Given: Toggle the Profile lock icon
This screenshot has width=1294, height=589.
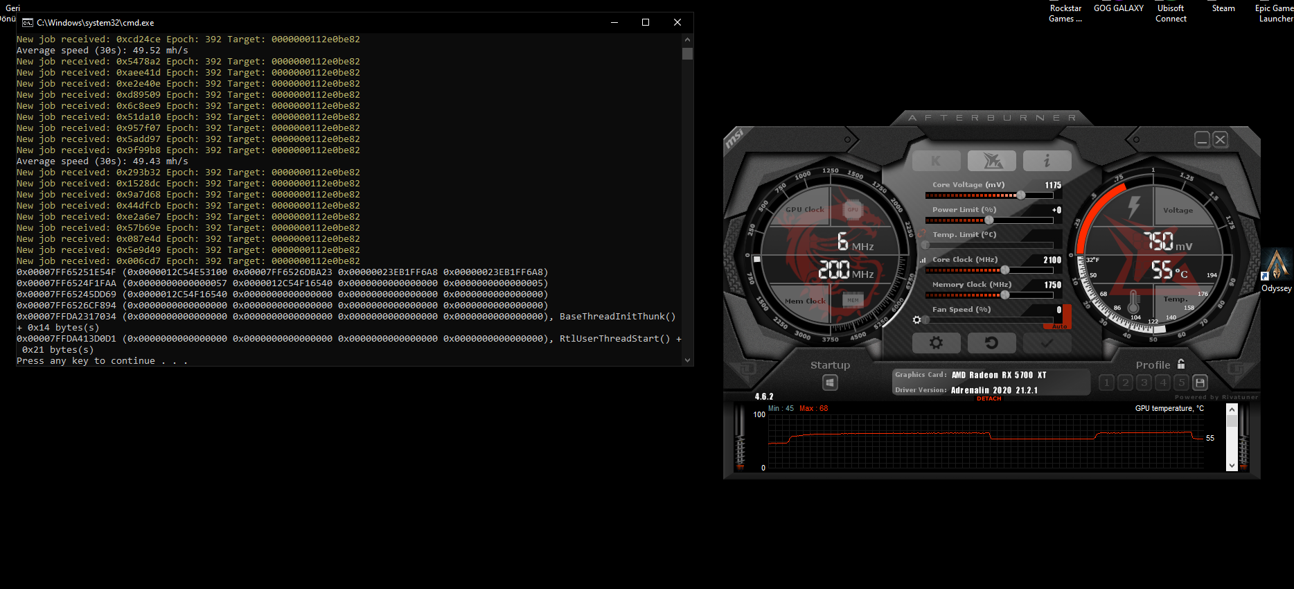Looking at the screenshot, I should click(1181, 364).
